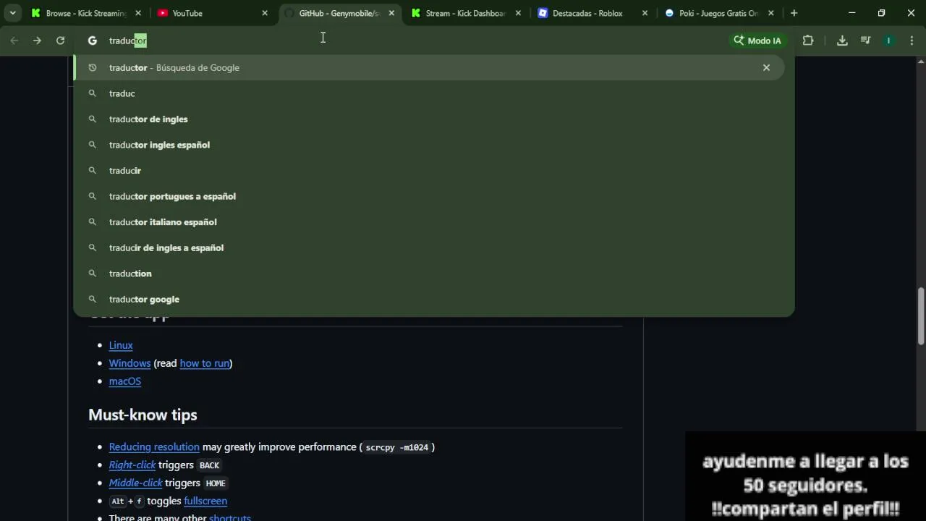Open the macOS download link
This screenshot has width=926, height=521.
tap(125, 381)
